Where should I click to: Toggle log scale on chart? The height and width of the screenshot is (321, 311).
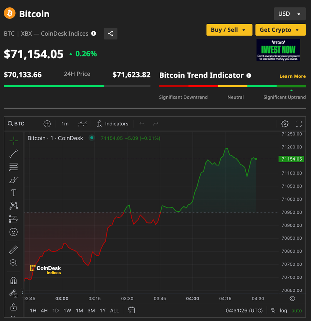click(x=283, y=311)
